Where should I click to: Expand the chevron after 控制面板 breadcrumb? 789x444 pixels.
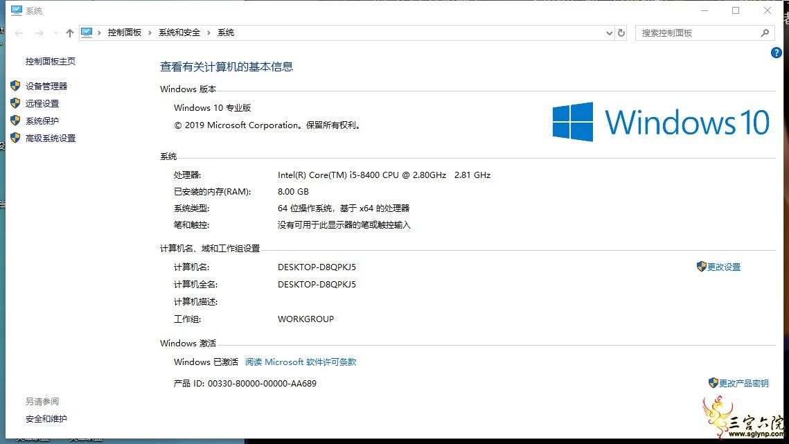[150, 33]
